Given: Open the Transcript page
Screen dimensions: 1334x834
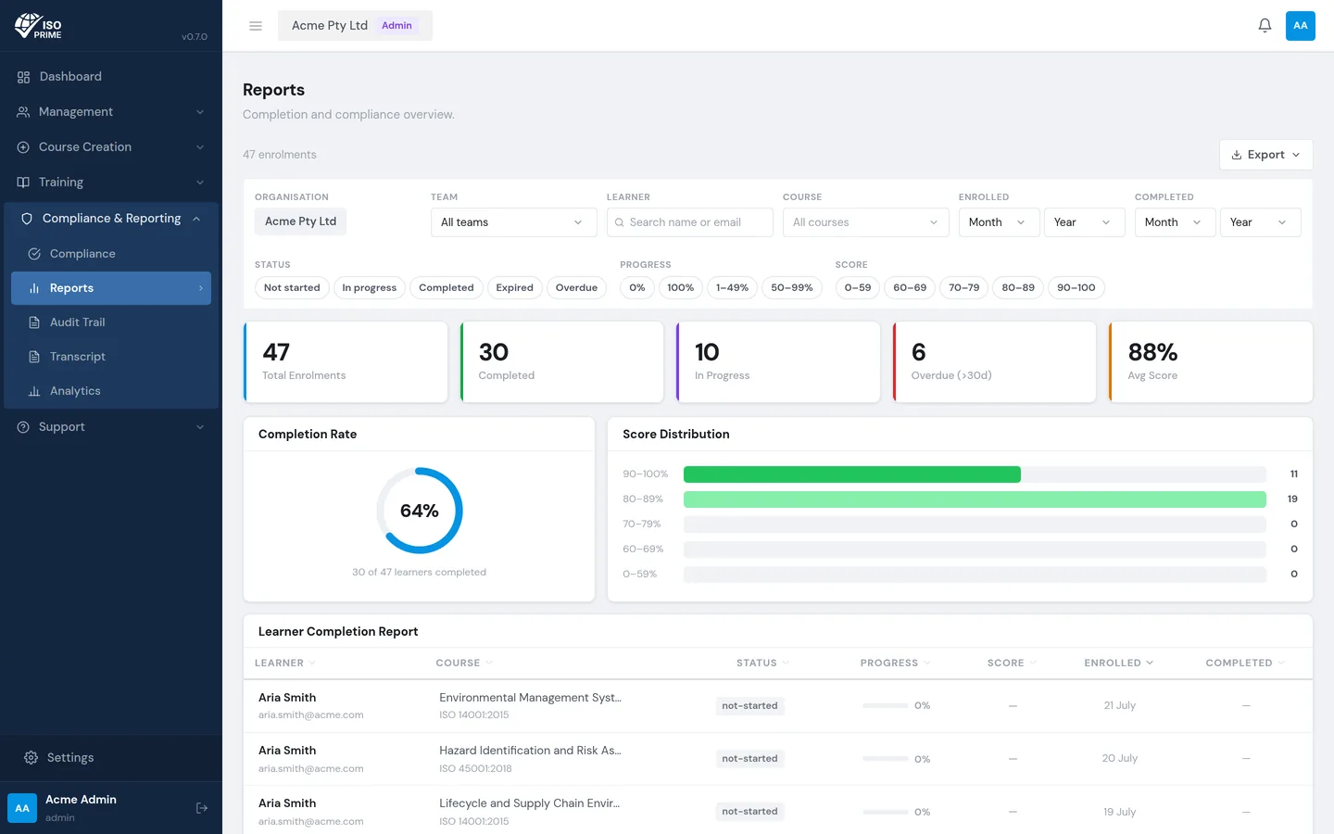Looking at the screenshot, I should [x=111, y=357].
